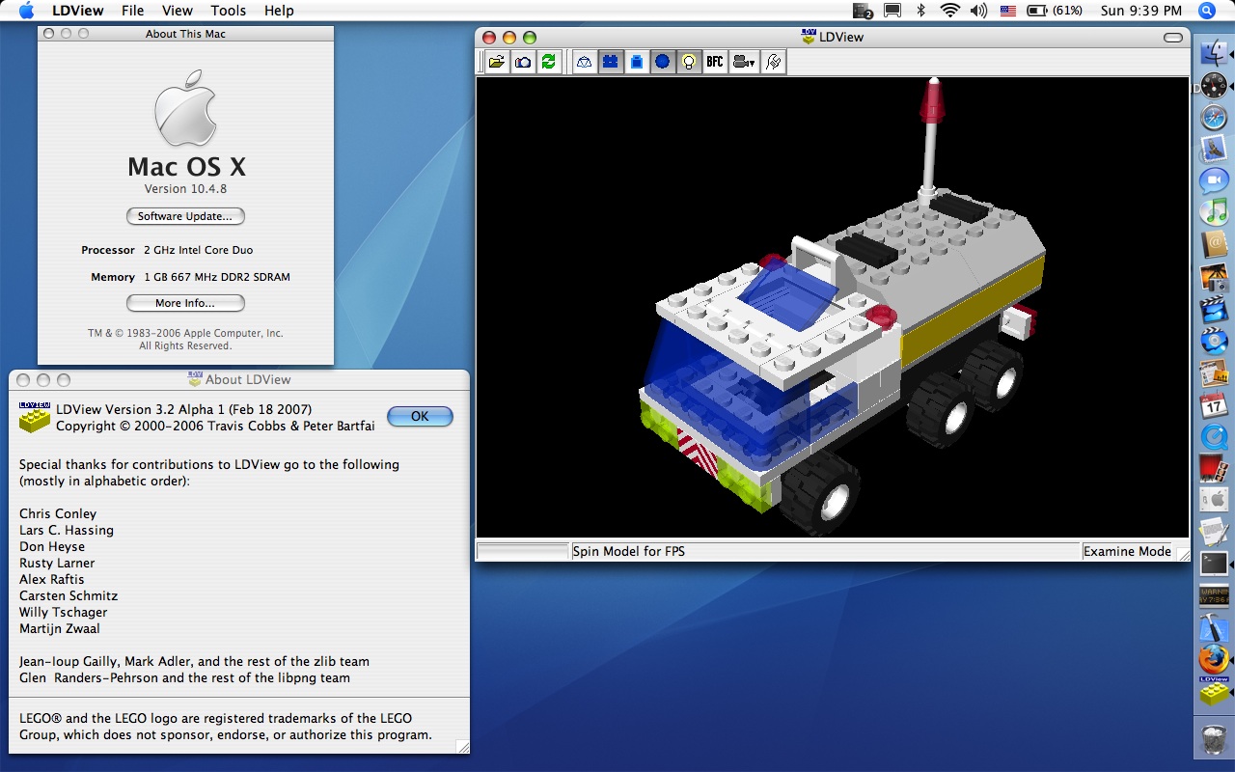Click the name Chris Conley

point(58,513)
